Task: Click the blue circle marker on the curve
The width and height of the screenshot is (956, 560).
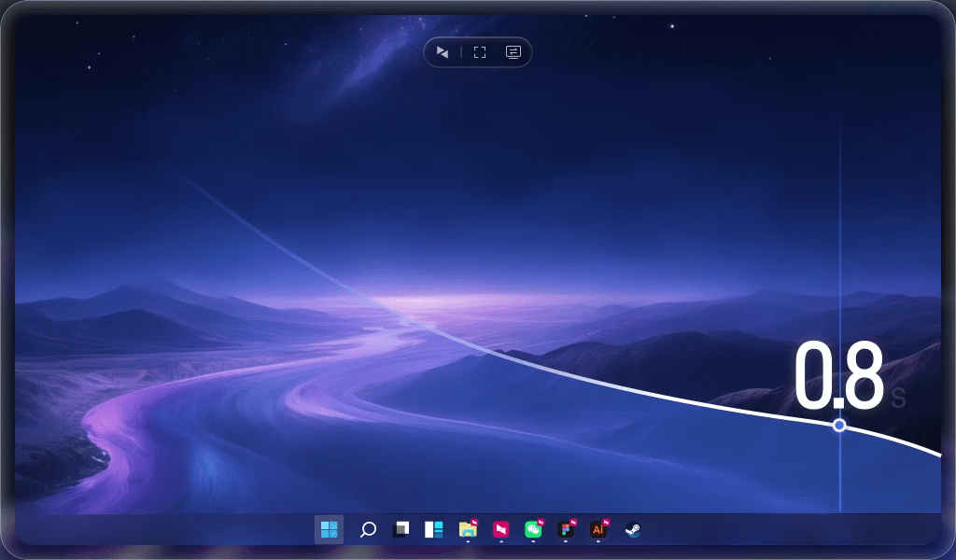Action: (839, 426)
